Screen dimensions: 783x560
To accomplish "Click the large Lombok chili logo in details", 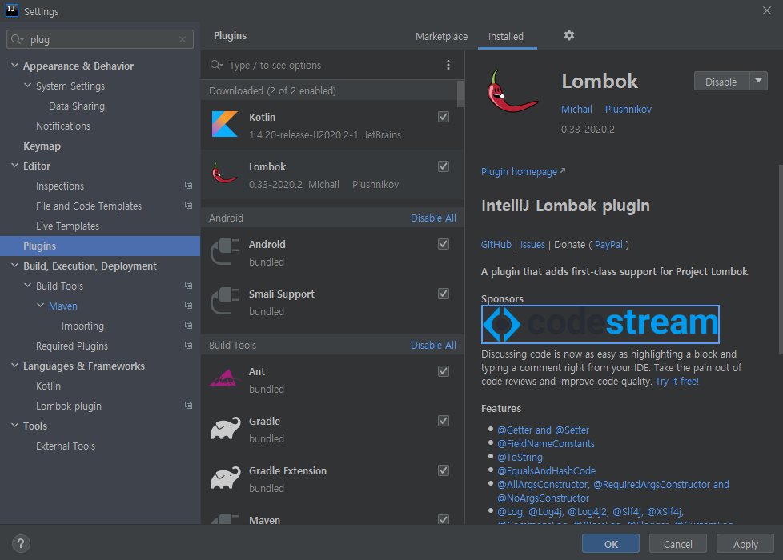I will (x=512, y=91).
